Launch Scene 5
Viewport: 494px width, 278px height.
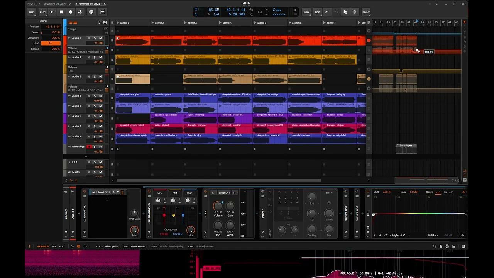coord(255,22)
